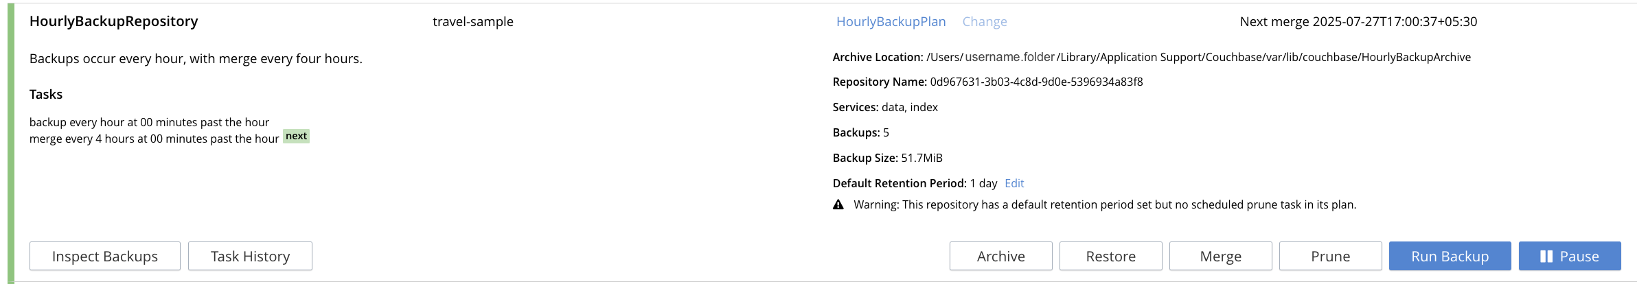
Task: Click the pause icon on Pause button
Action: (x=1546, y=257)
